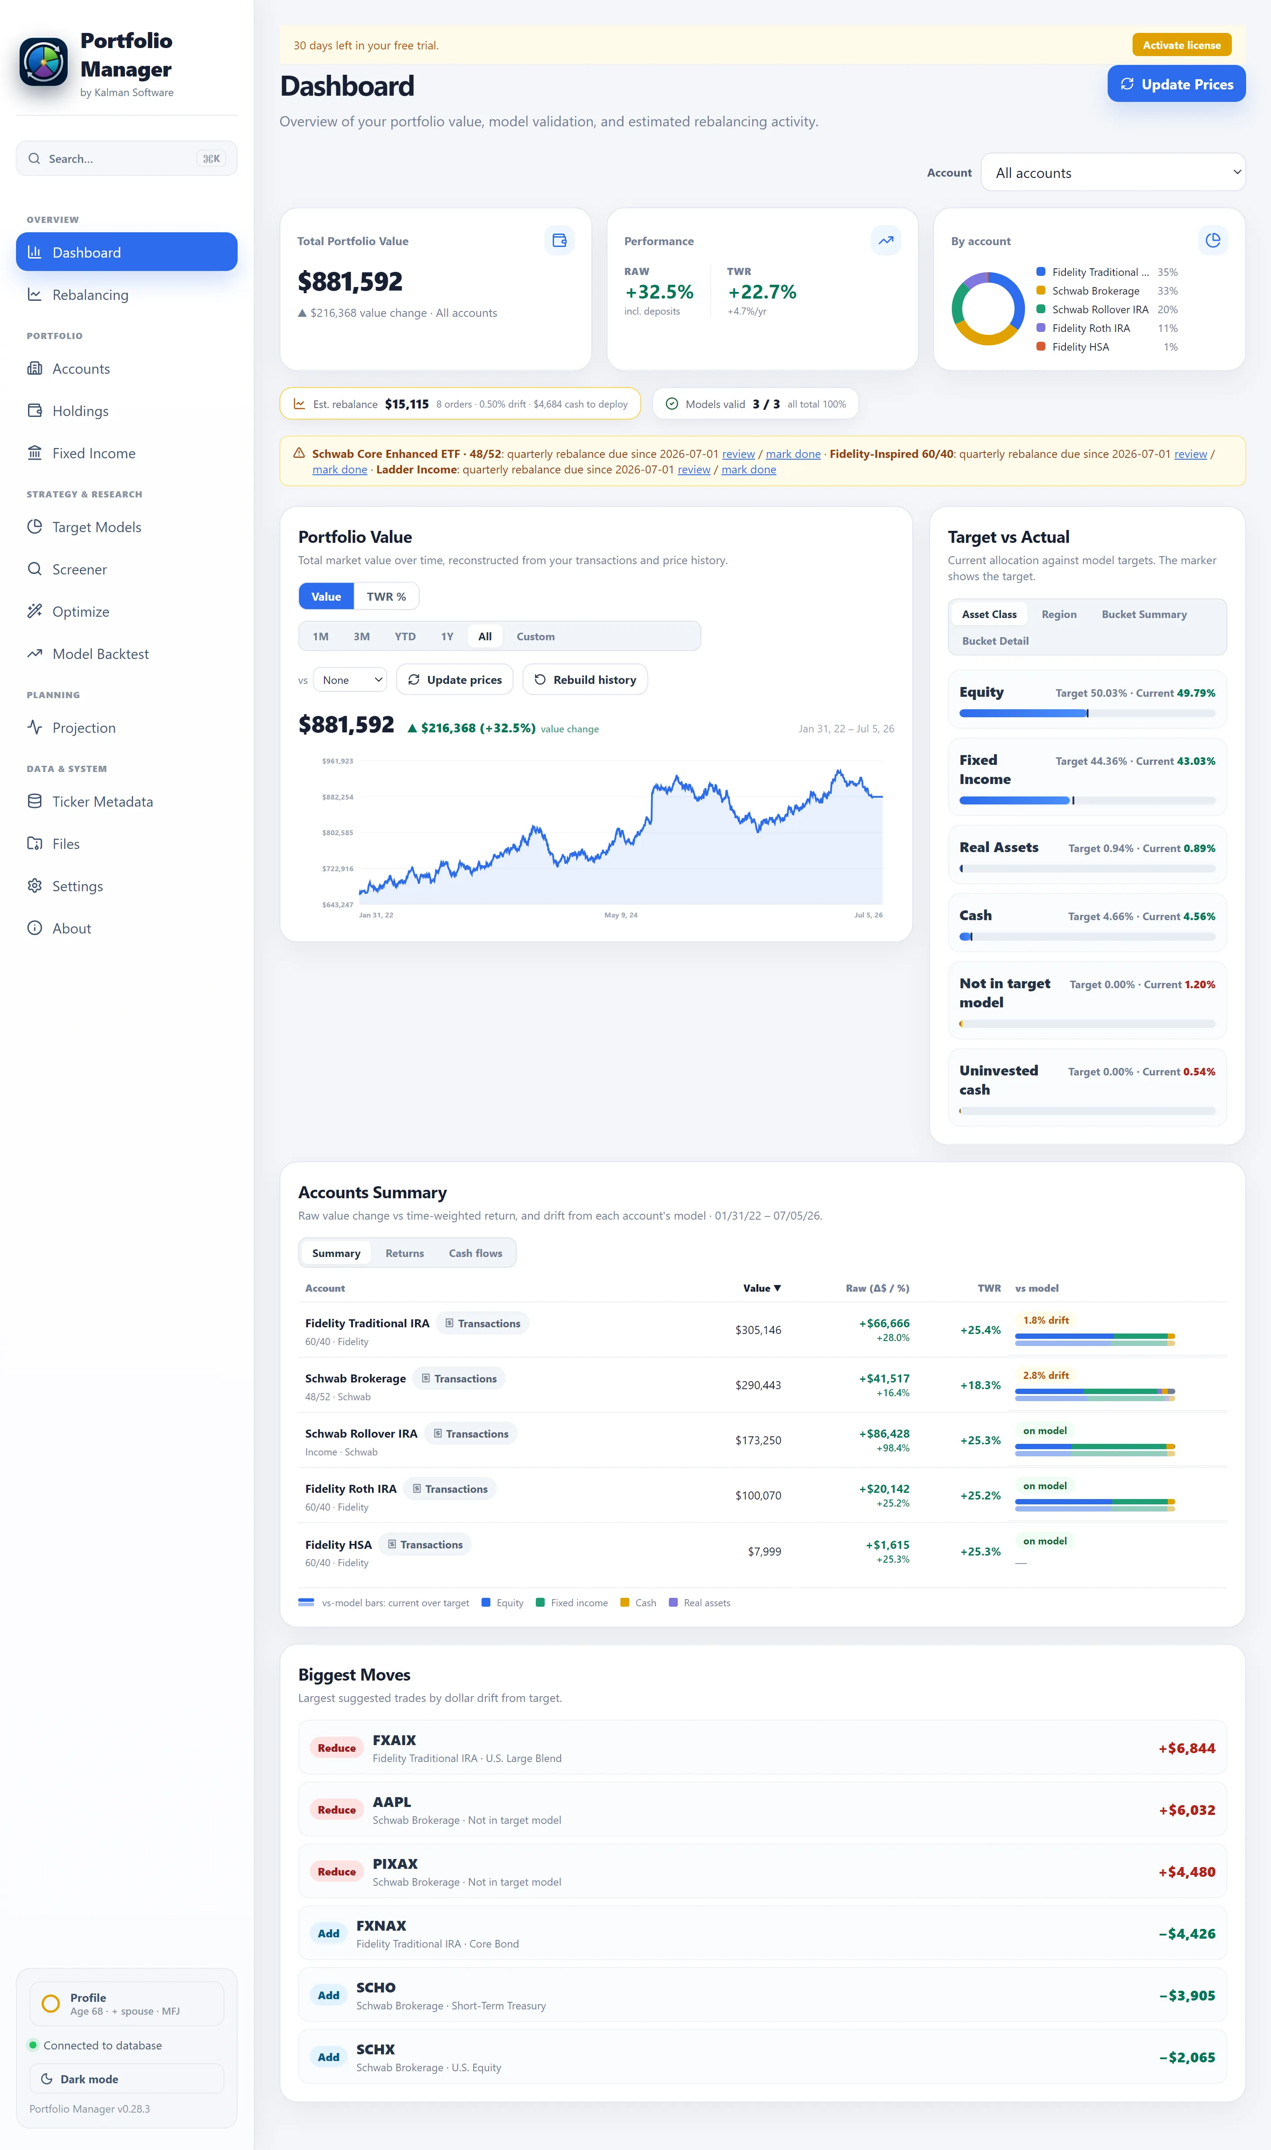Navigate to Fixed Income
The width and height of the screenshot is (1271, 2150).
pyautogui.click(x=127, y=453)
